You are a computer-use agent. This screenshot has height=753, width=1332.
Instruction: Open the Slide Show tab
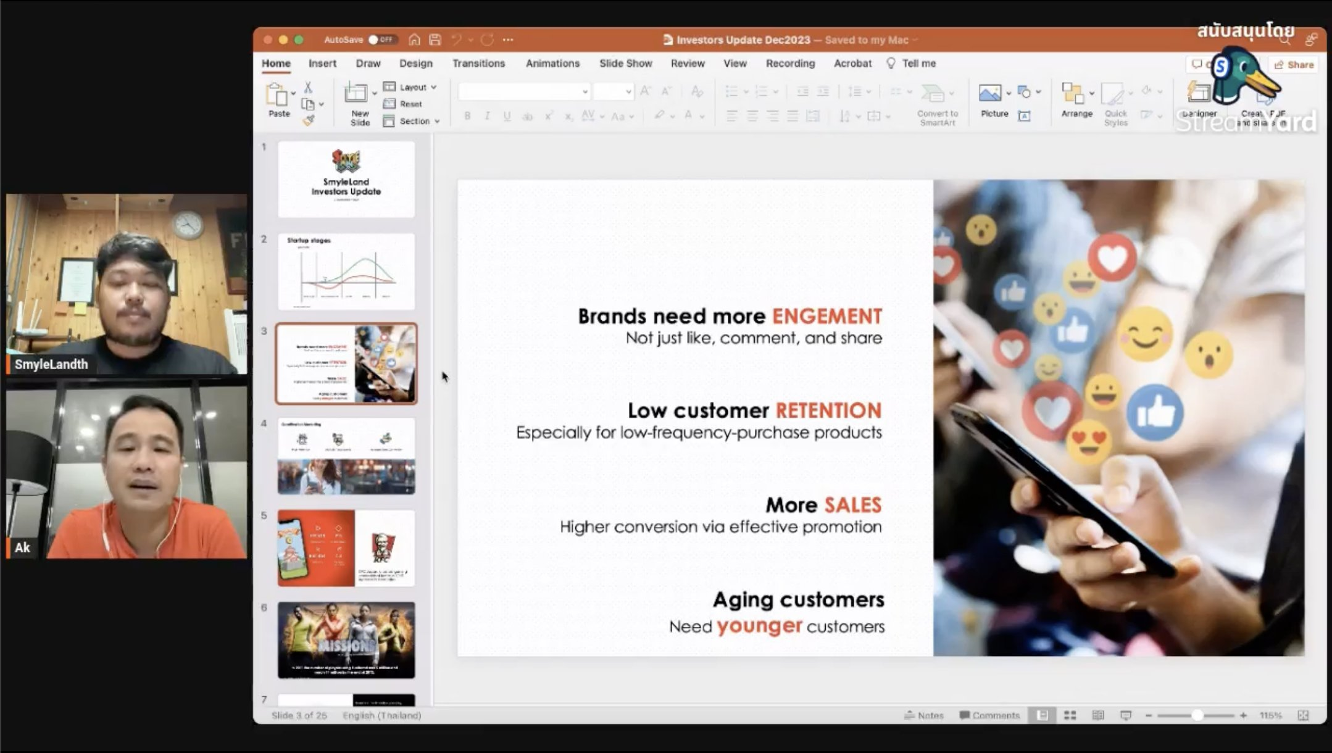click(x=625, y=64)
